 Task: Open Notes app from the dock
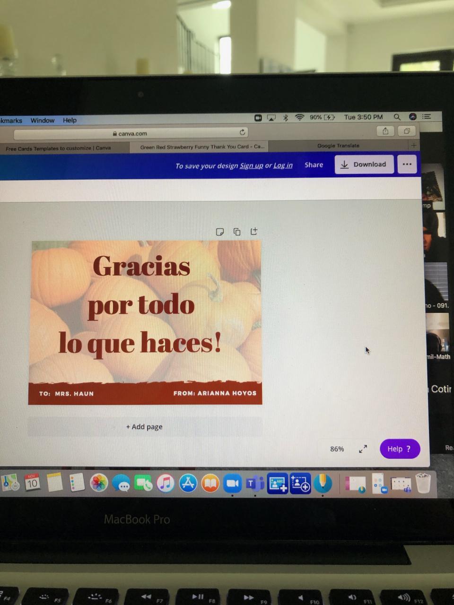(x=54, y=483)
